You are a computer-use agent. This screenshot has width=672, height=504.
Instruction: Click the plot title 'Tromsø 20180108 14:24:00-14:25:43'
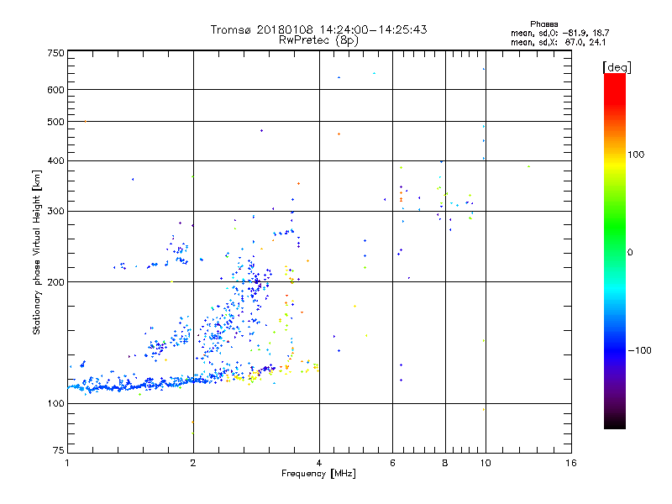(318, 29)
